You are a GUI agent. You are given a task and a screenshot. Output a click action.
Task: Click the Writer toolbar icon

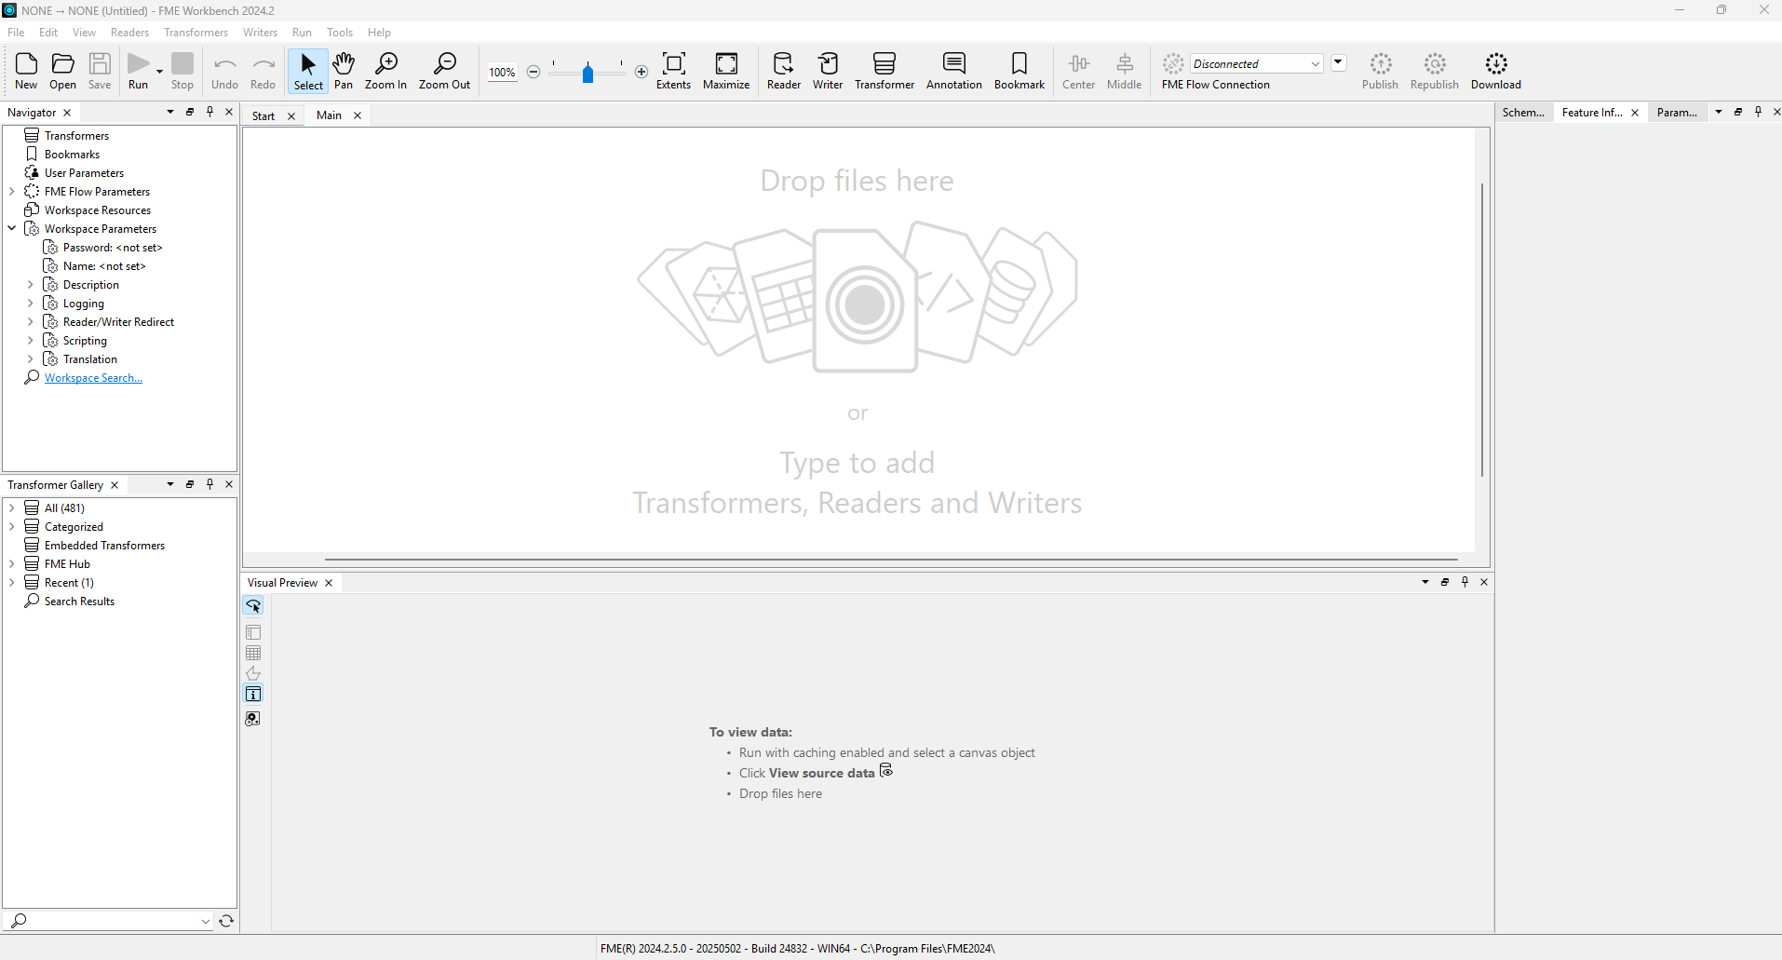827,71
